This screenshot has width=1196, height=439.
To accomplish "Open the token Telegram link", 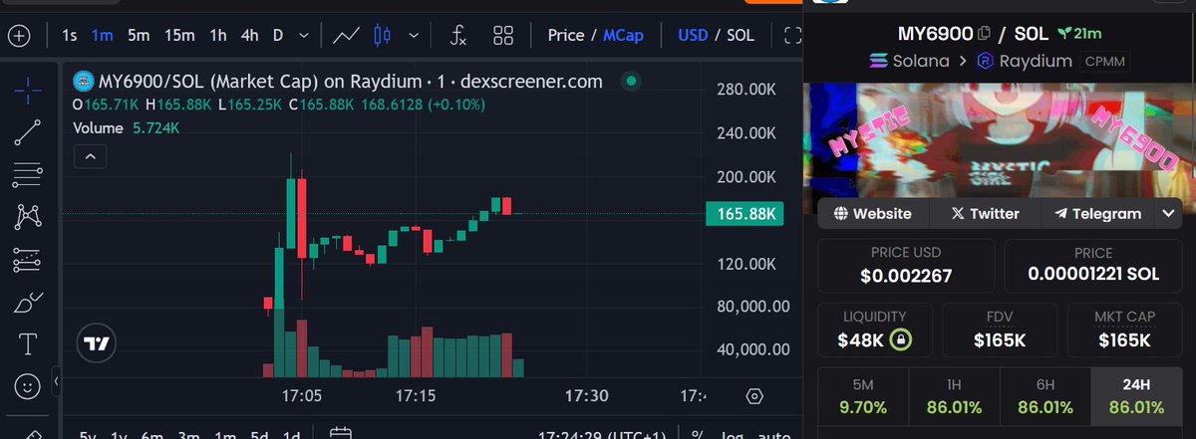I will (x=1097, y=213).
